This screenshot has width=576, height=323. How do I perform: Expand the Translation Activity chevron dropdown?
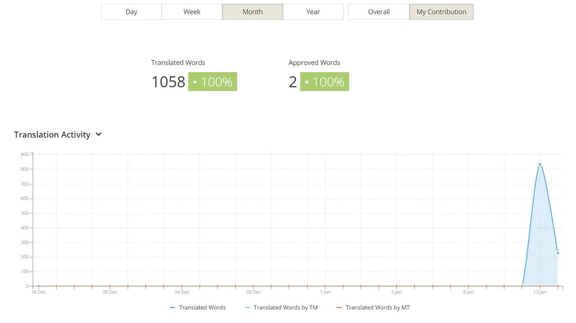tap(99, 134)
